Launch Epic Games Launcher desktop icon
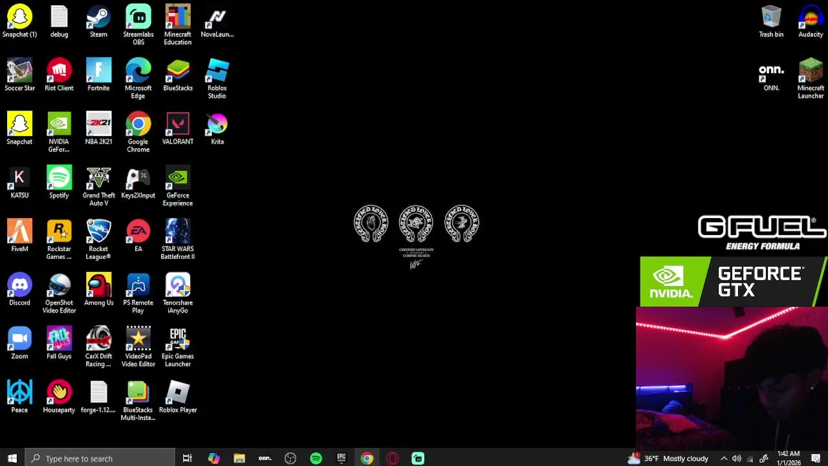 [x=177, y=348]
